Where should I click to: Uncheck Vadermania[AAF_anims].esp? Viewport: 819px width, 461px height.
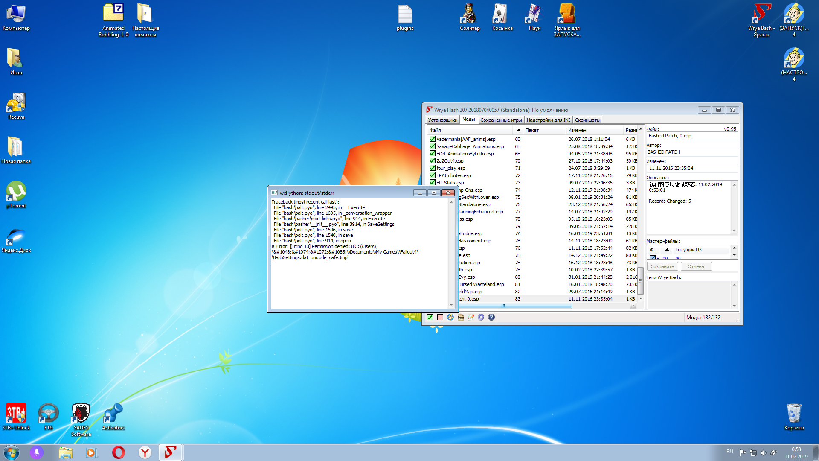[x=432, y=139]
